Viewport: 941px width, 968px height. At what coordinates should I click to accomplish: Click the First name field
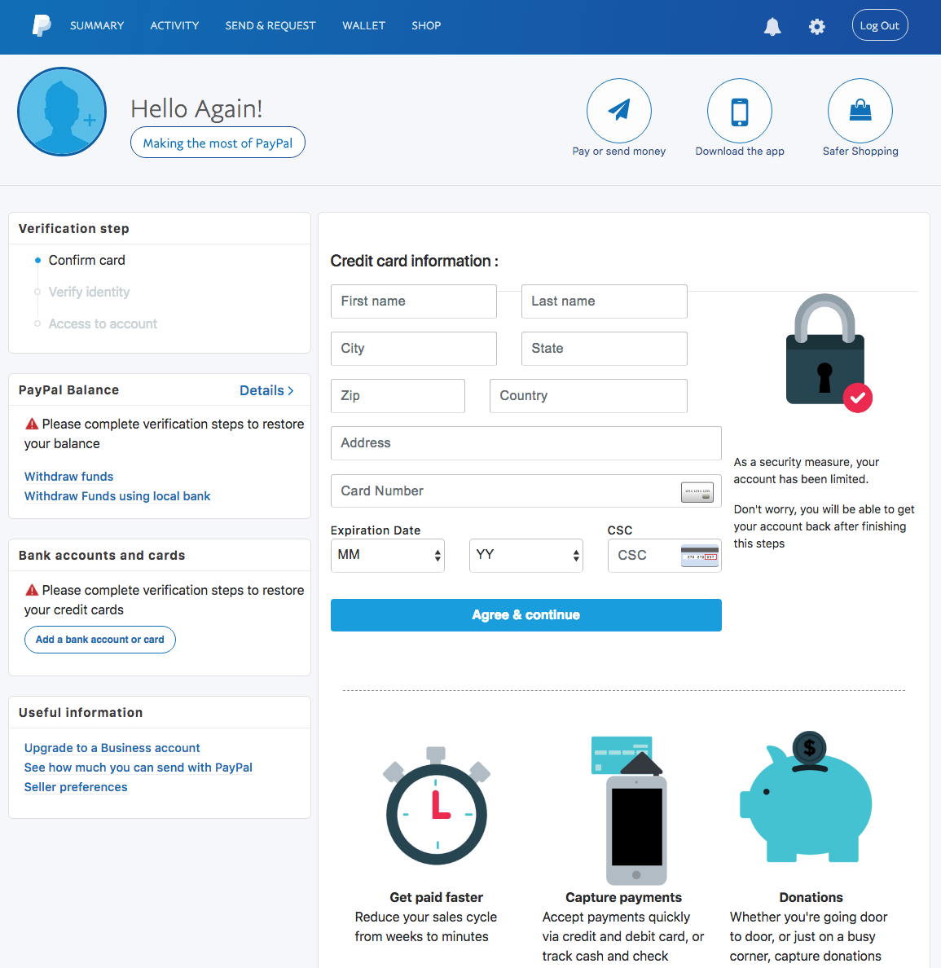(x=414, y=301)
